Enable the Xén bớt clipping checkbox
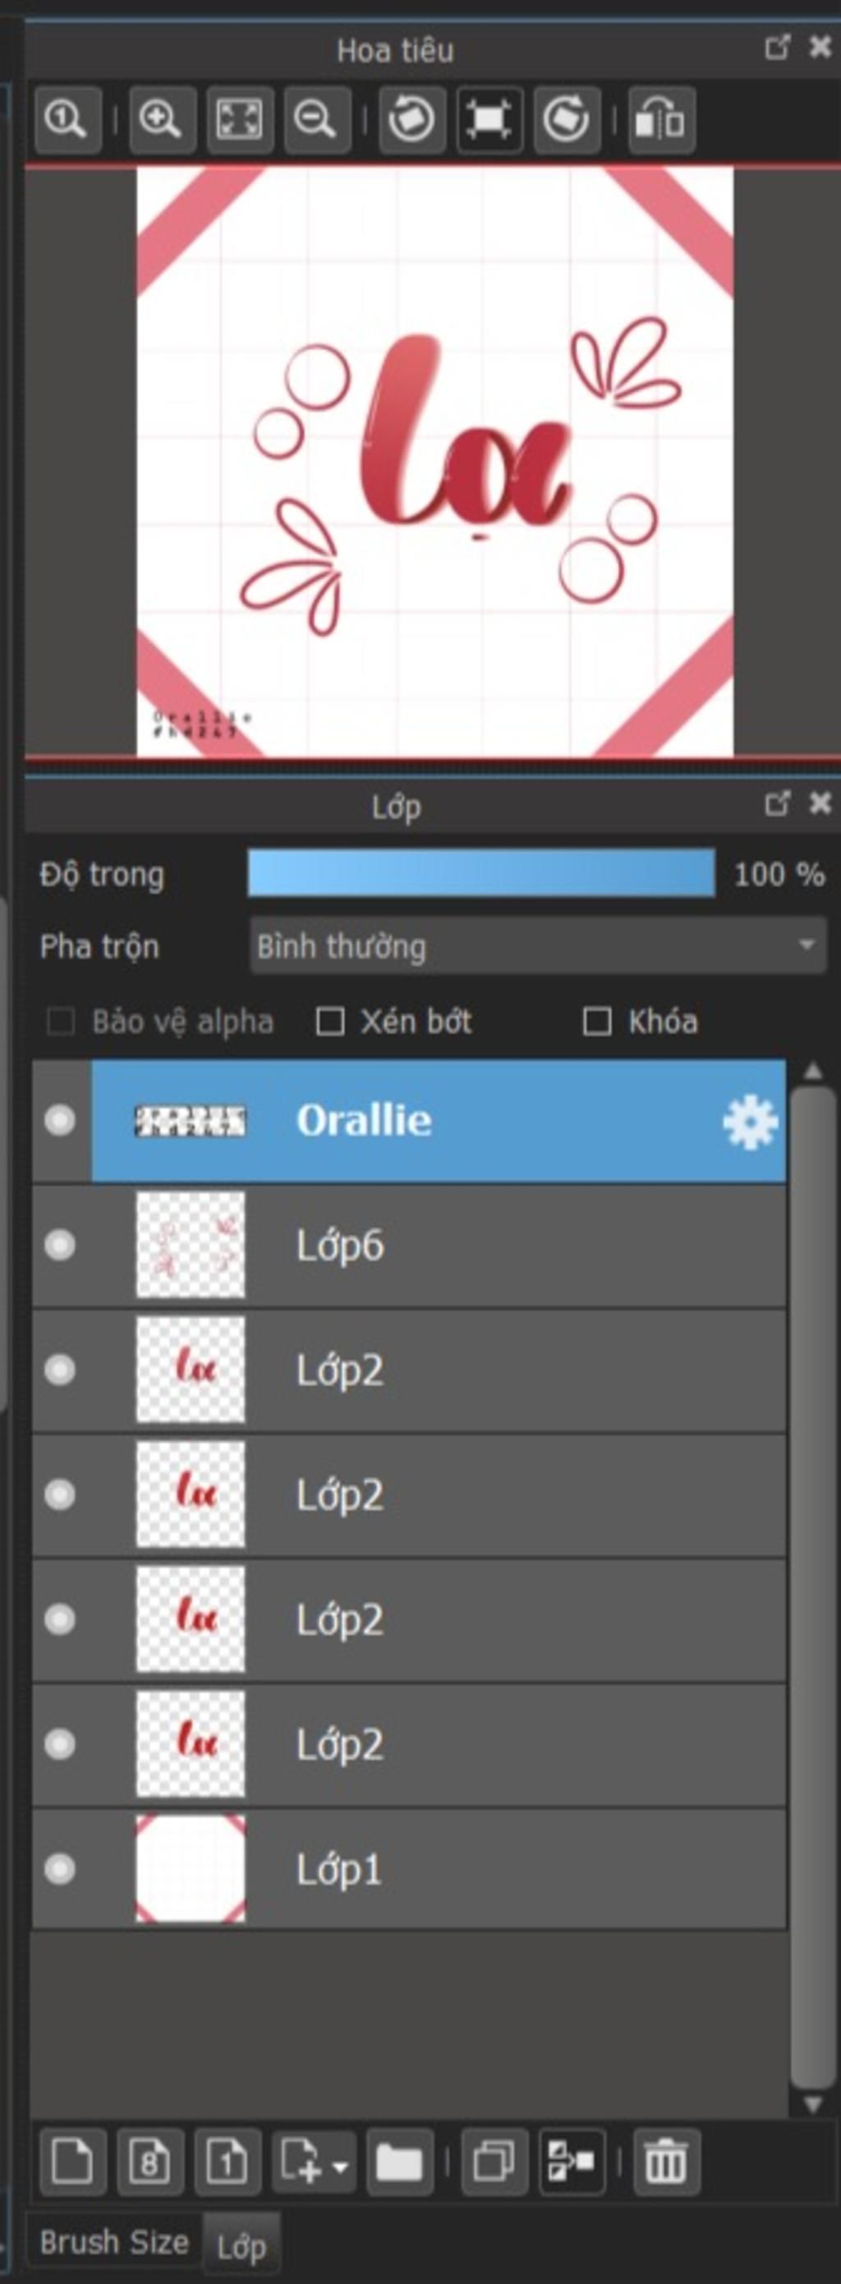Screen dimensions: 841x2284 click(330, 1021)
